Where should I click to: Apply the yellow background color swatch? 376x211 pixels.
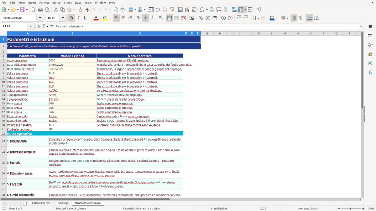coord(105,18)
